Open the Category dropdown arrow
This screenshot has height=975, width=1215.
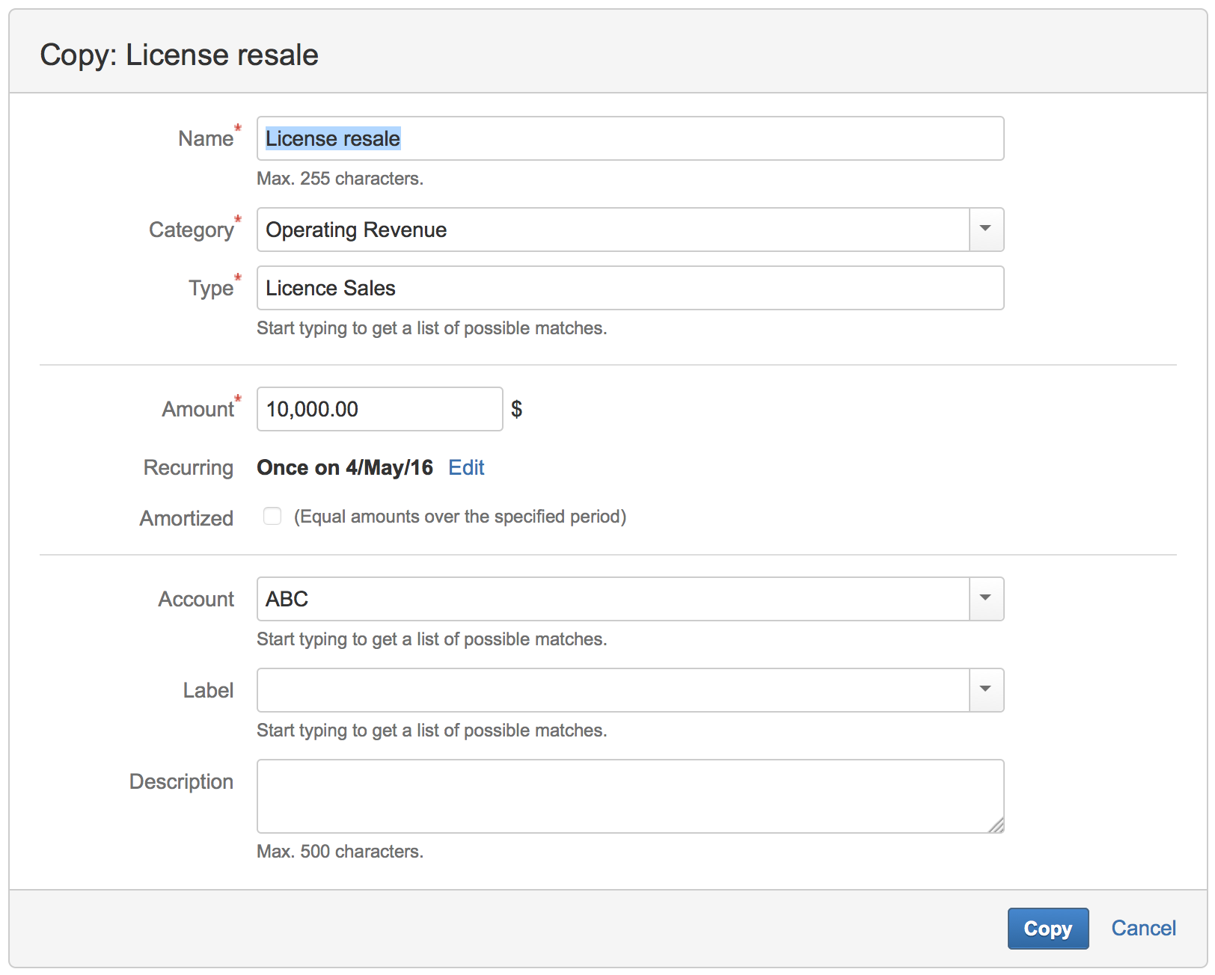pos(986,230)
